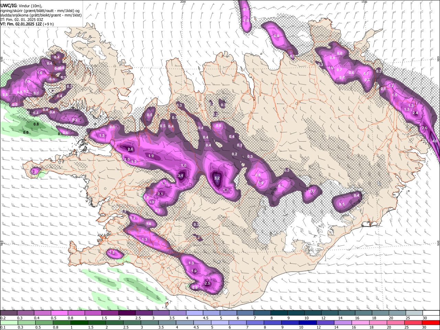Select bottom-row pale green swatch 0.1 to 0.3
440x330 pixels.
pyautogui.click(x=9, y=322)
